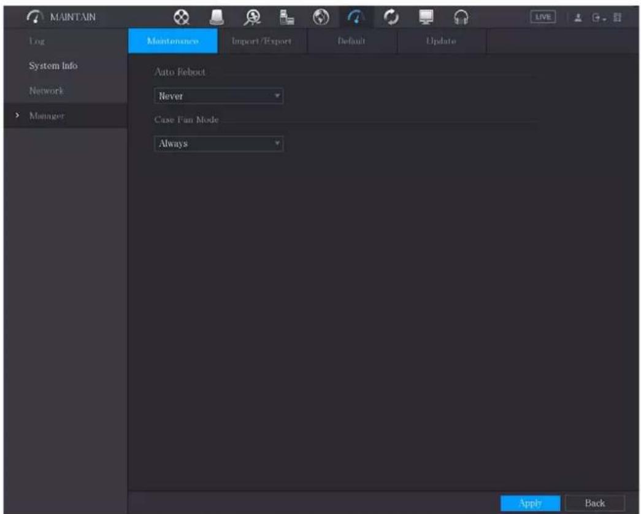Switch to LIVE view
The width and height of the screenshot is (641, 514).
[x=543, y=17]
